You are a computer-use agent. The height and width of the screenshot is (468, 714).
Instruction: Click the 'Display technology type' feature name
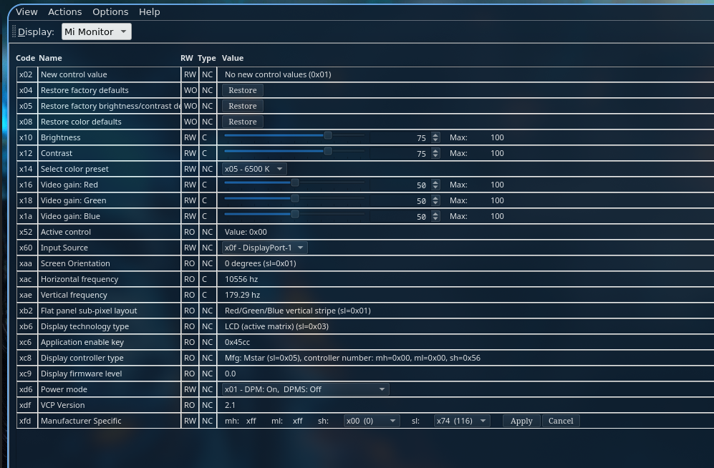85,326
